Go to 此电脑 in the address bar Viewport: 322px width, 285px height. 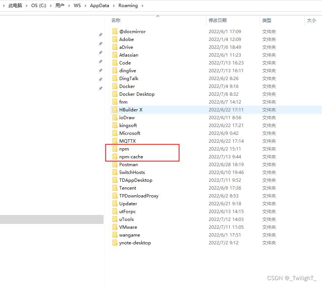15,6
